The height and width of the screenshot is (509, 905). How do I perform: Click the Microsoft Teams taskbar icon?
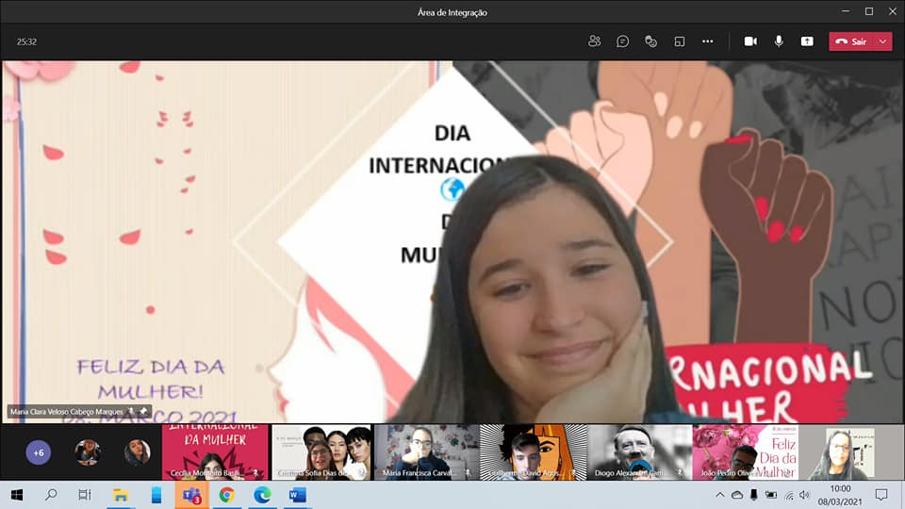[x=191, y=494]
